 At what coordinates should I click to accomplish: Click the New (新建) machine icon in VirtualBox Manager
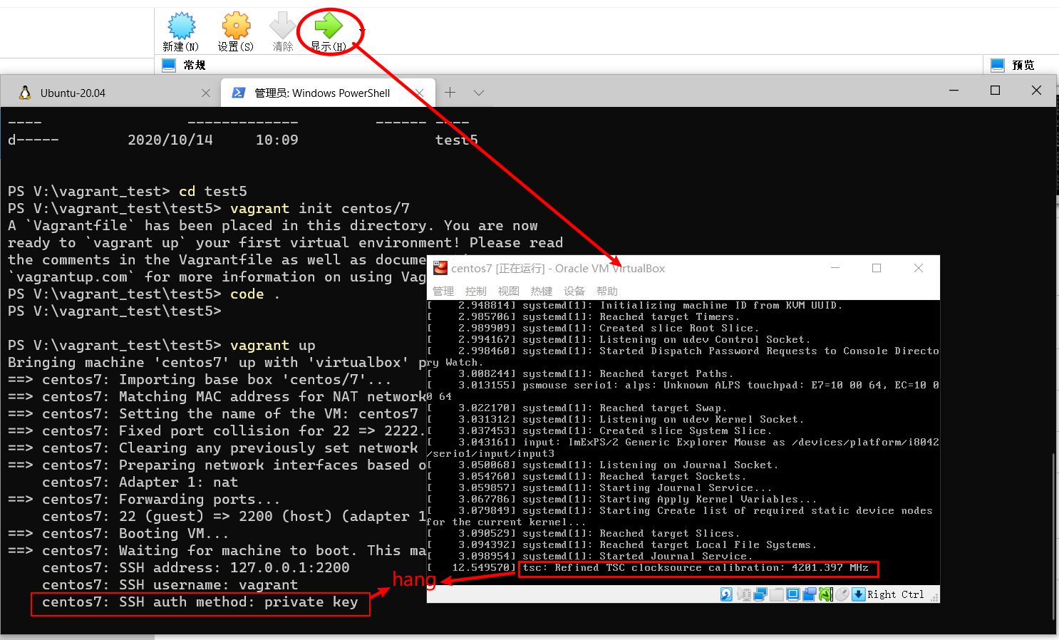click(x=181, y=26)
